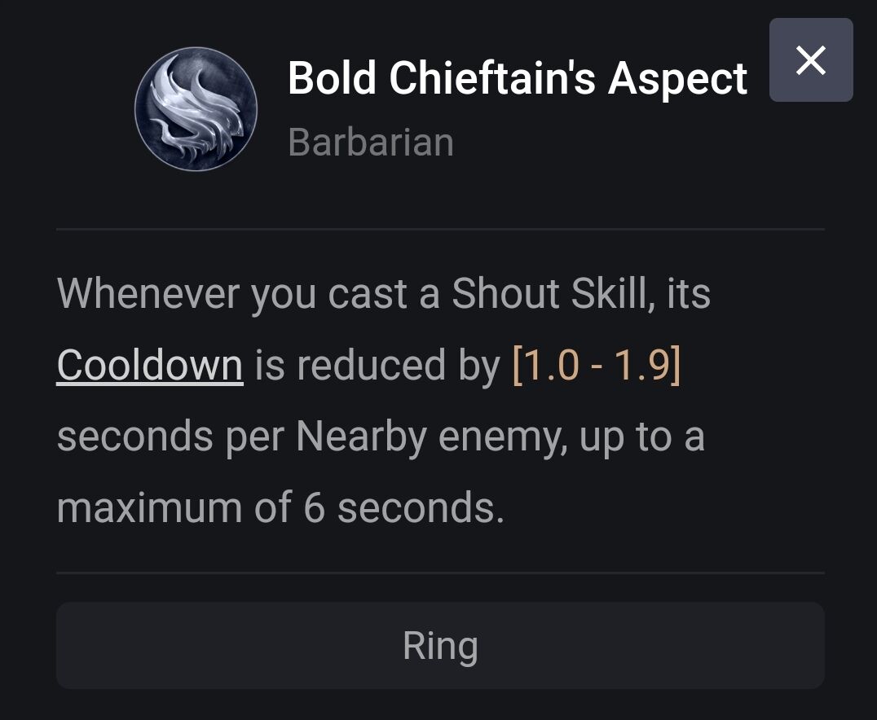
Task: Select the Barbarian class label
Action: click(371, 143)
